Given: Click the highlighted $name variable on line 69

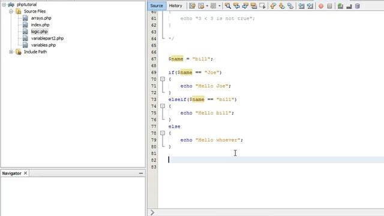Looking at the screenshot, I should click(x=185, y=73).
